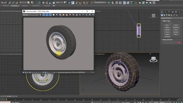Select the Cameras category in Create panel
This screenshot has height=103, width=183.
169,15
